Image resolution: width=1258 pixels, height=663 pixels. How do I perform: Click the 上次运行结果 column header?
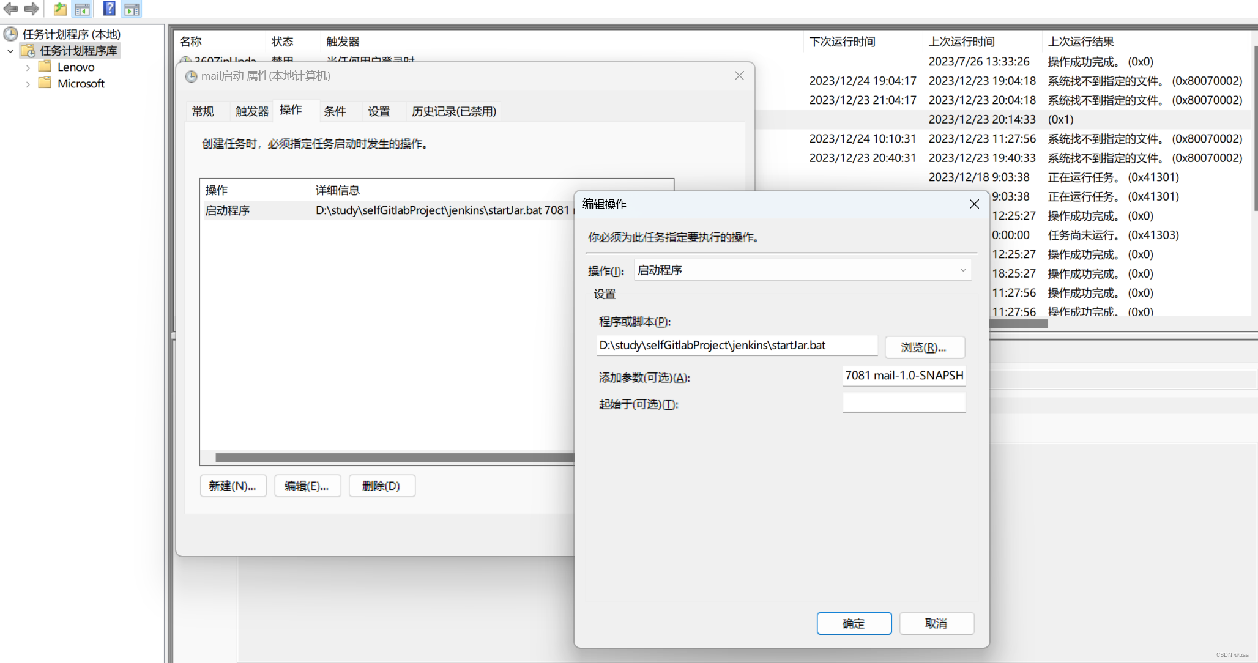pyautogui.click(x=1081, y=42)
